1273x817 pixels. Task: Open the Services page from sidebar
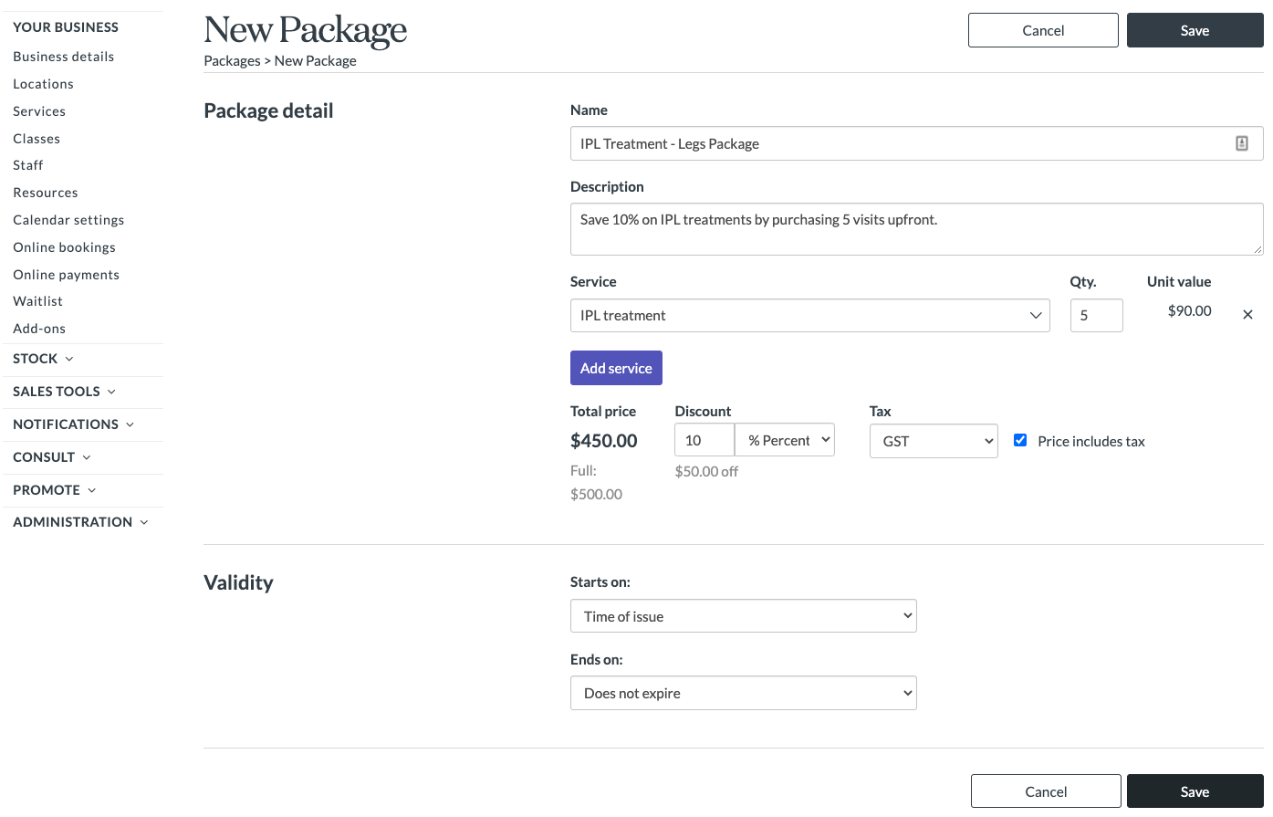pos(39,110)
